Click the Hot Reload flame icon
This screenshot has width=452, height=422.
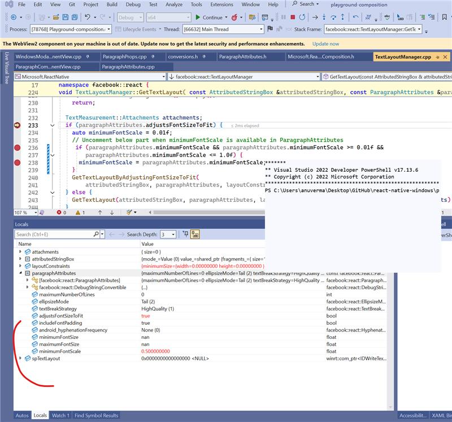[x=234, y=18]
